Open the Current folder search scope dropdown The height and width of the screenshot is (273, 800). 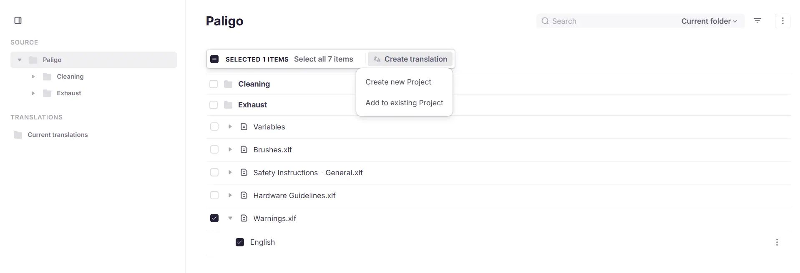click(x=709, y=21)
